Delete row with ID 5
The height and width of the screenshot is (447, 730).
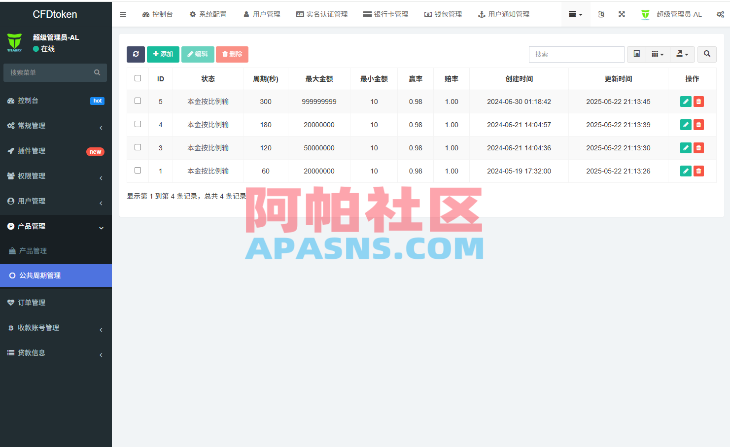click(x=698, y=102)
